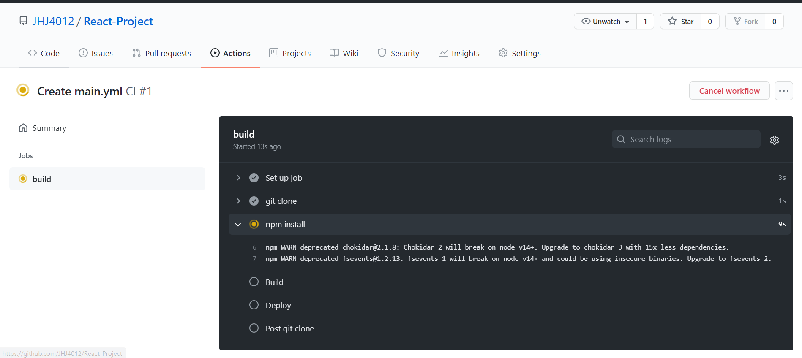The image size is (802, 358).
Task: Click the Insights graph icon
Action: pyautogui.click(x=442, y=53)
